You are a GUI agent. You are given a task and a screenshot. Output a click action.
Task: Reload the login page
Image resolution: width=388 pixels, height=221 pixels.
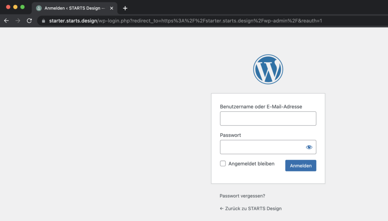coord(29,21)
